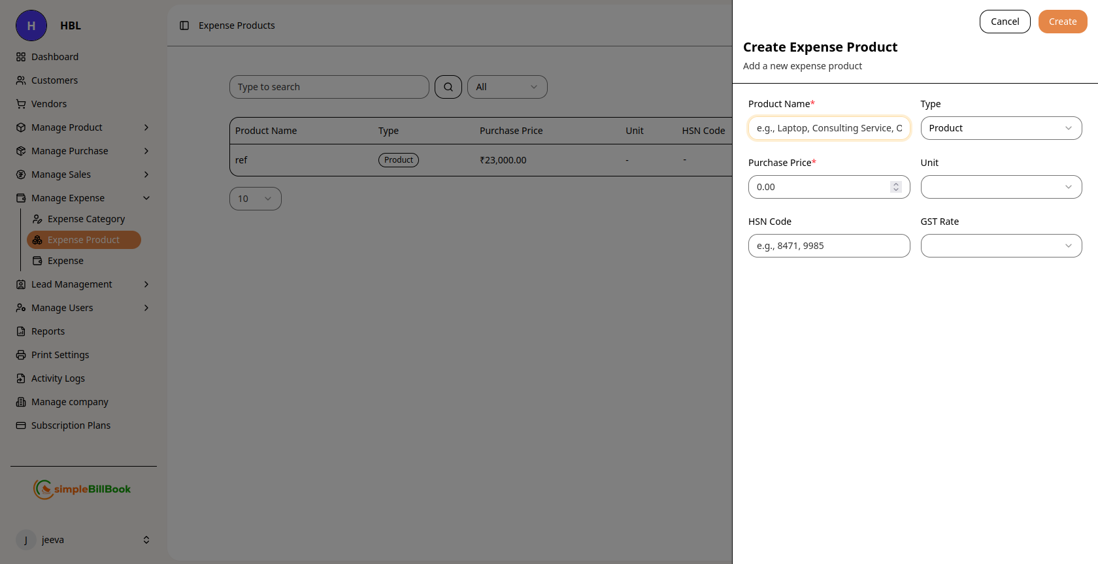Click the Manage Purchase package icon
Image resolution: width=1098 pixels, height=564 pixels.
(21, 151)
